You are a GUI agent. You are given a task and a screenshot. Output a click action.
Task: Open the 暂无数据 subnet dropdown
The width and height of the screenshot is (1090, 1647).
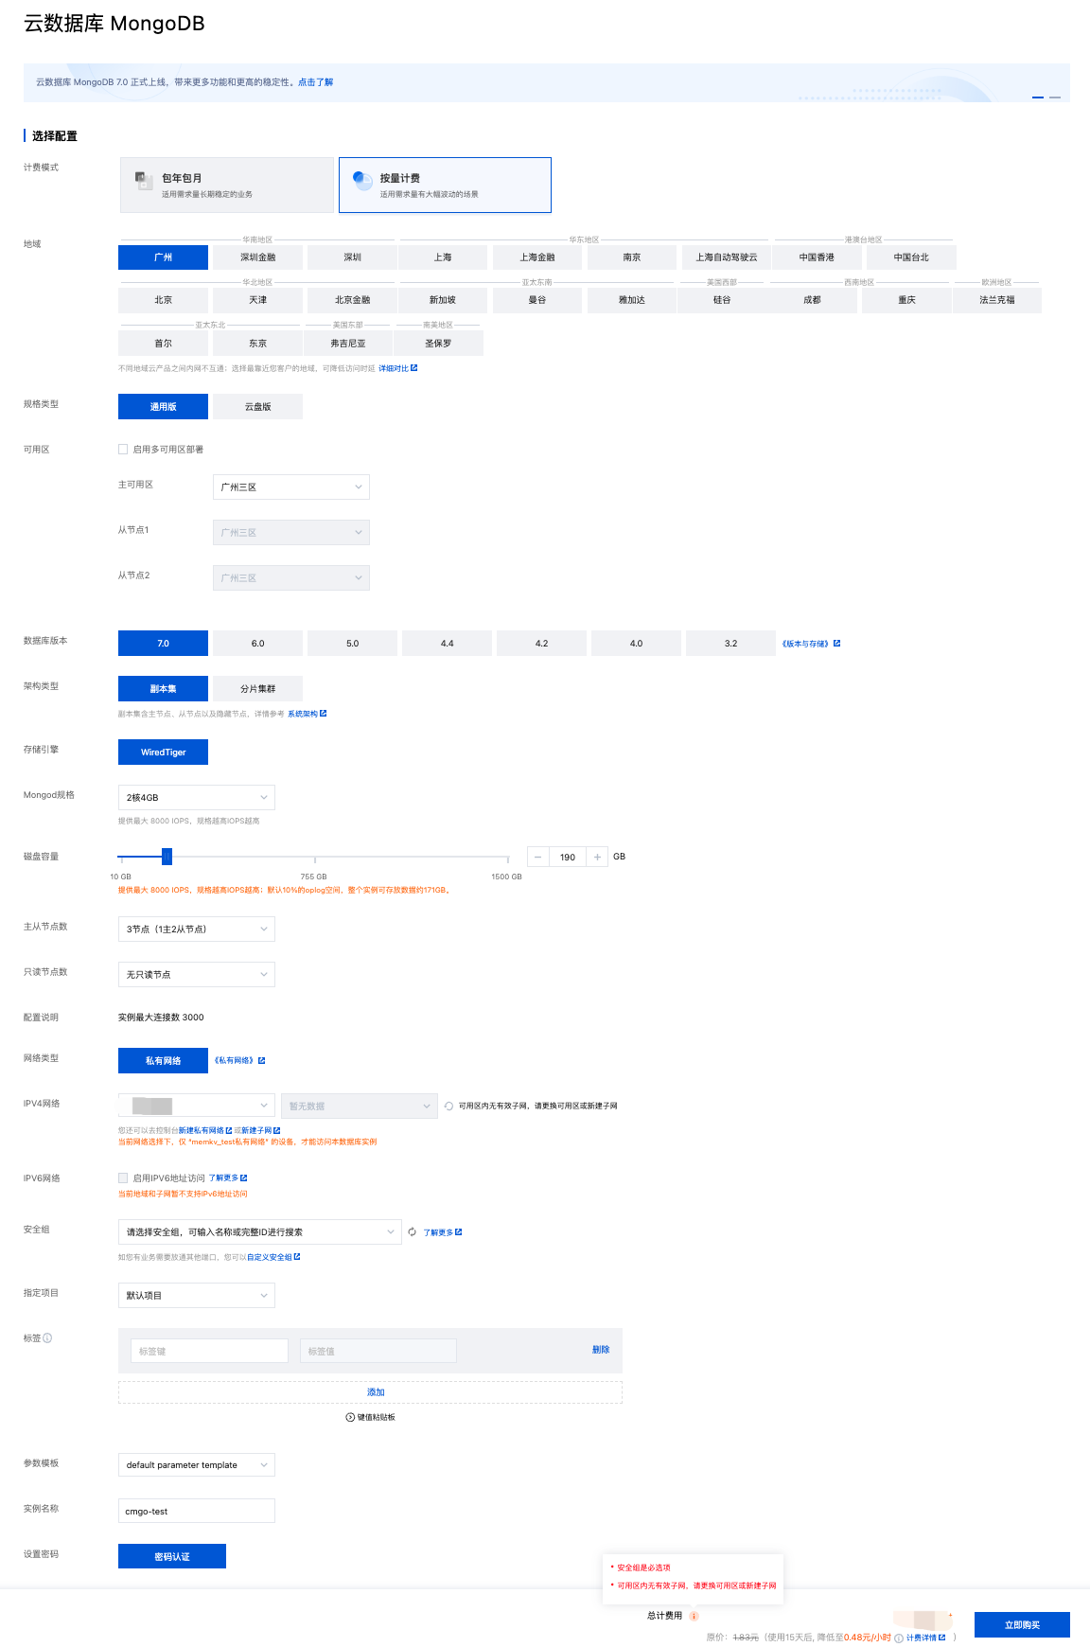click(359, 1106)
